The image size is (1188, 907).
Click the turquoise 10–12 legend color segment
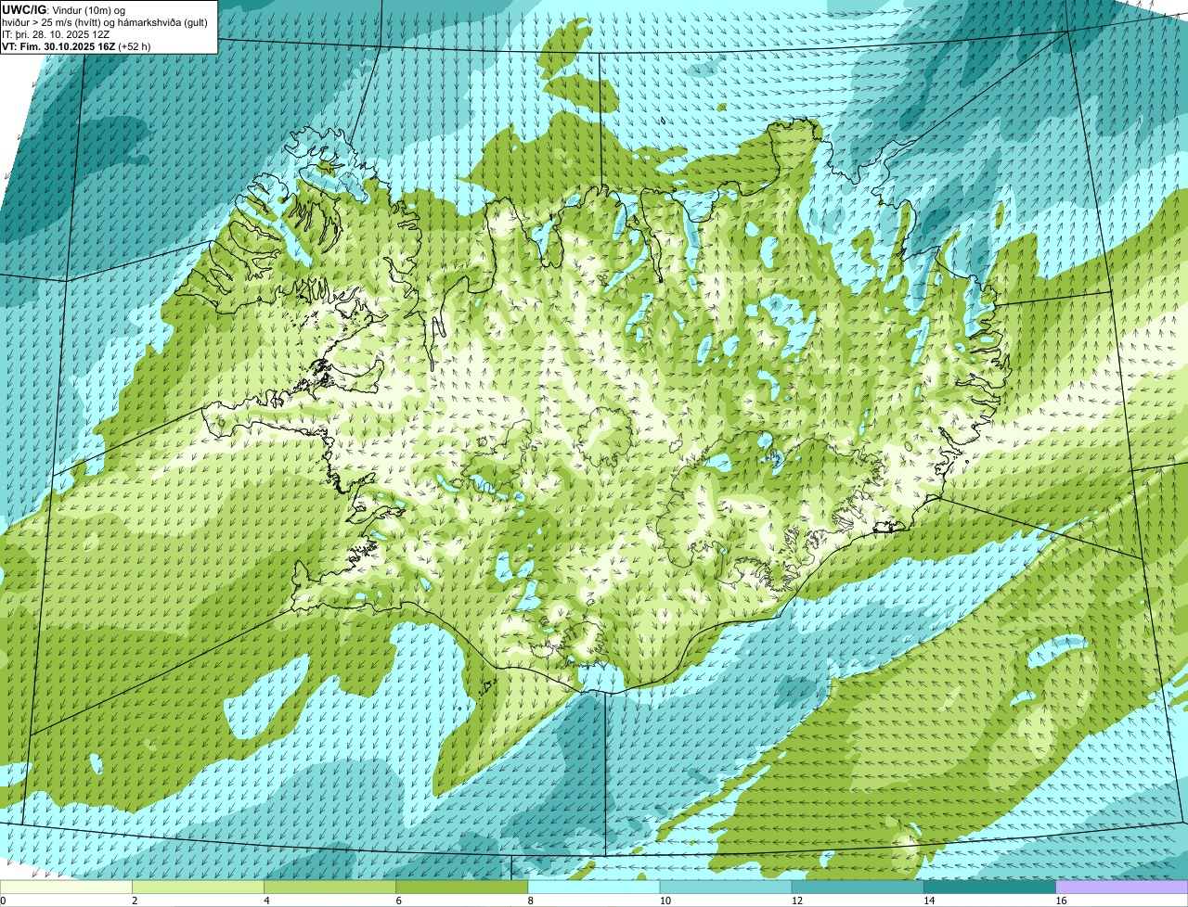726,887
